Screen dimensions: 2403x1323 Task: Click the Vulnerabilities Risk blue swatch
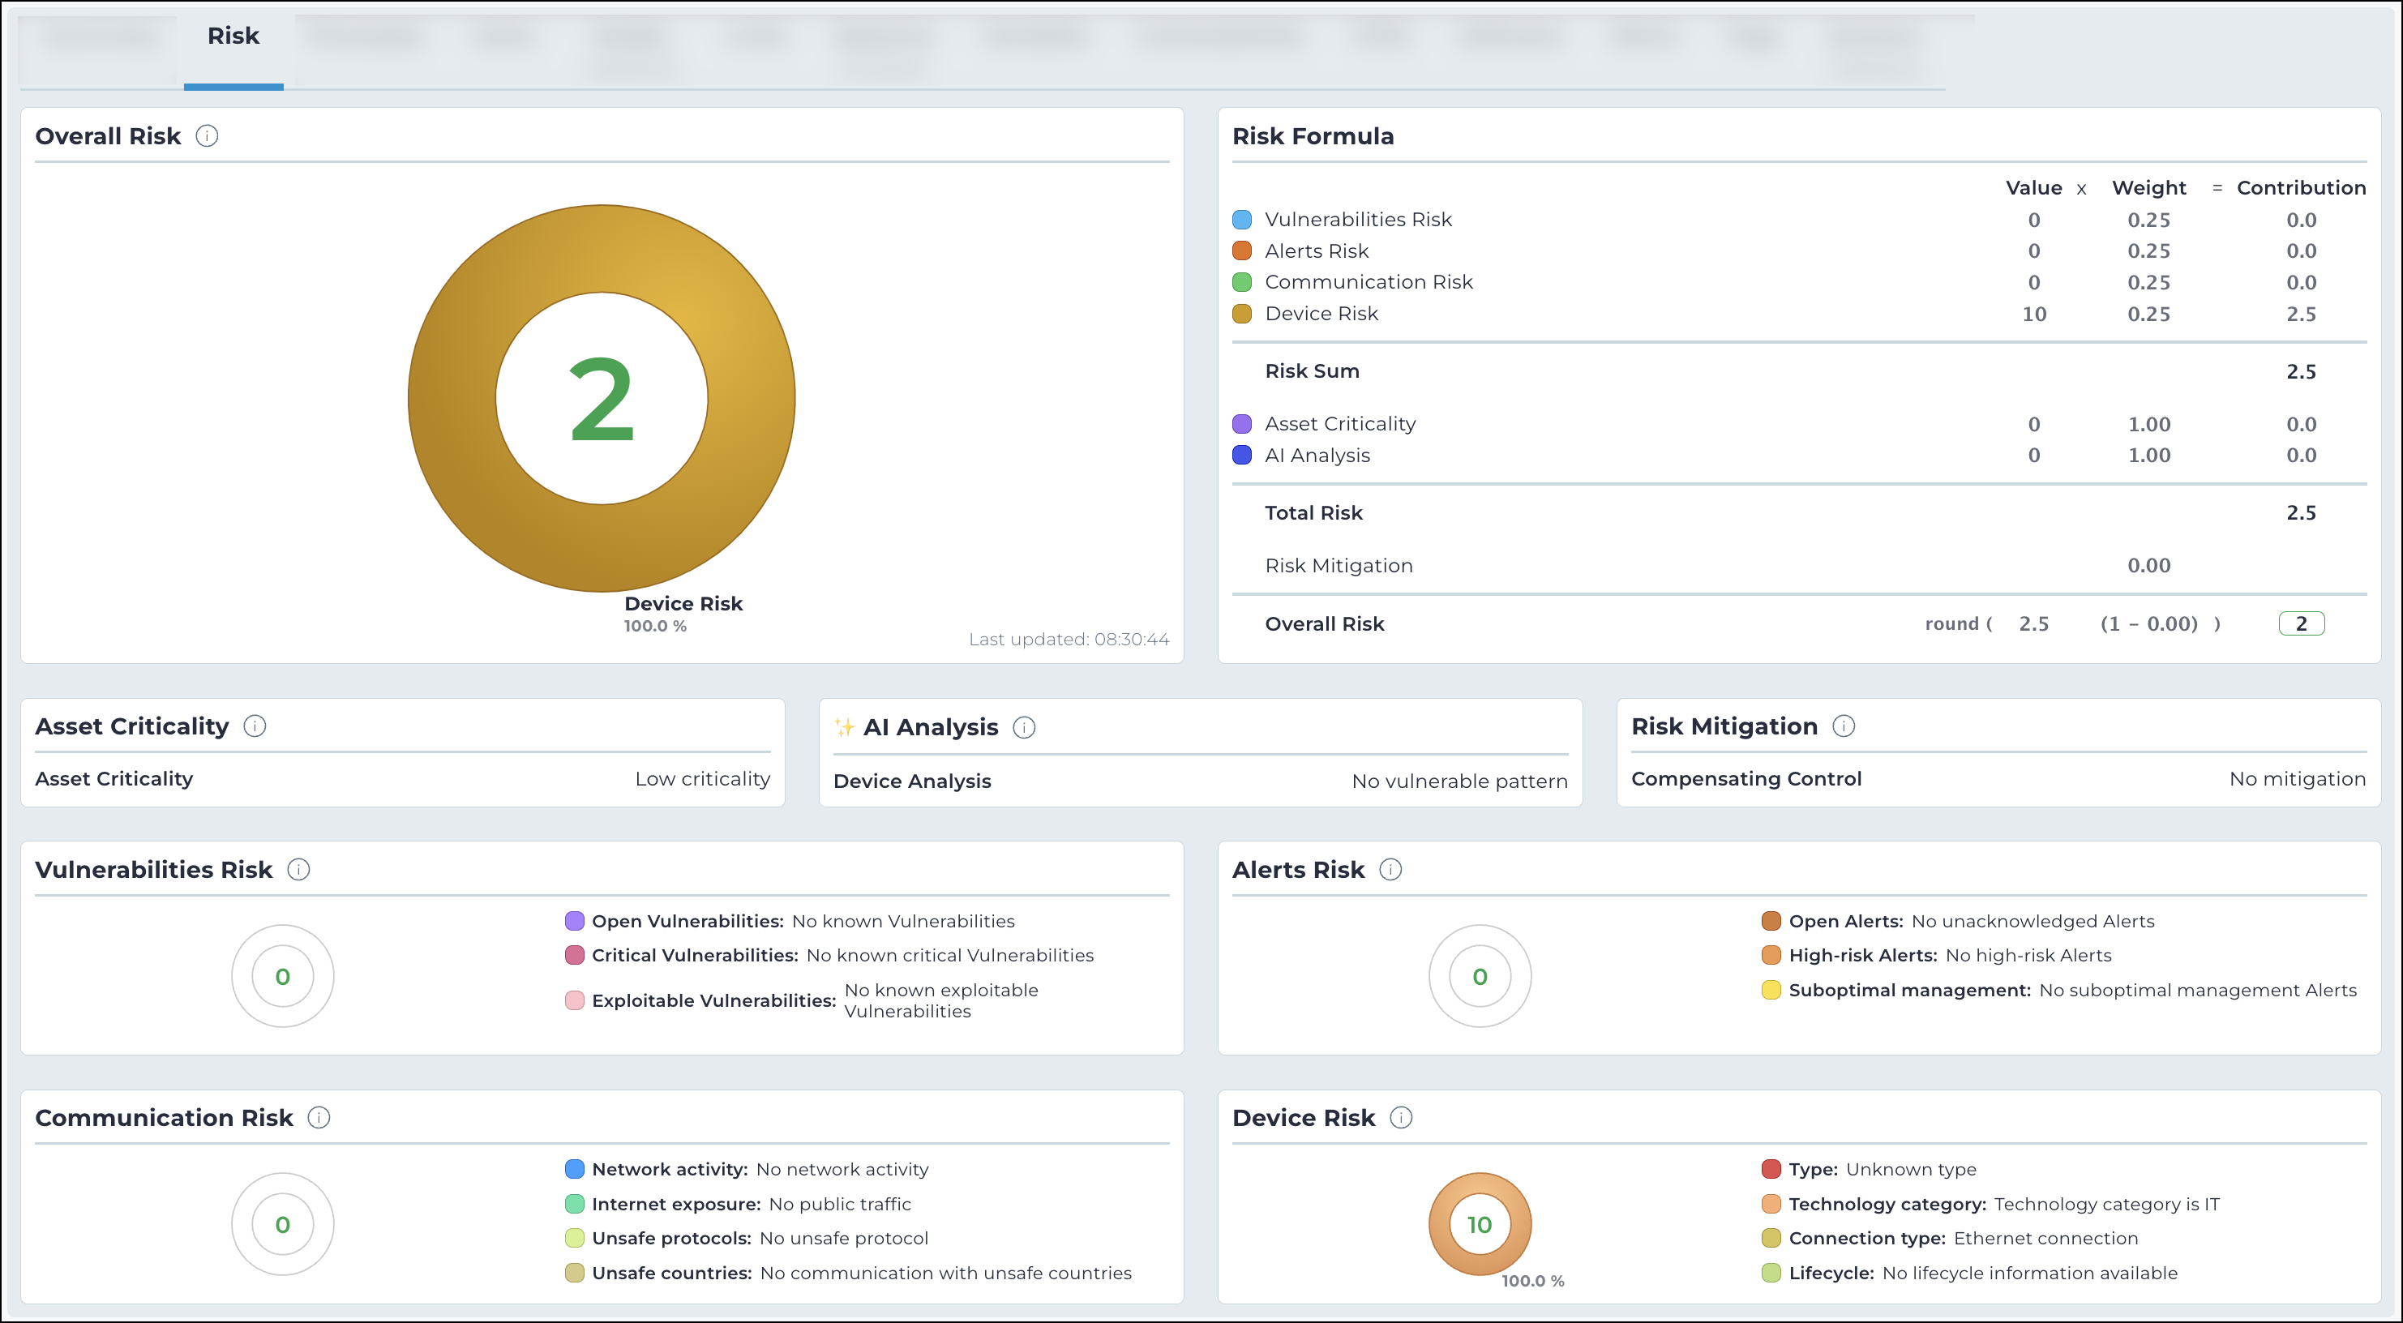(1241, 219)
